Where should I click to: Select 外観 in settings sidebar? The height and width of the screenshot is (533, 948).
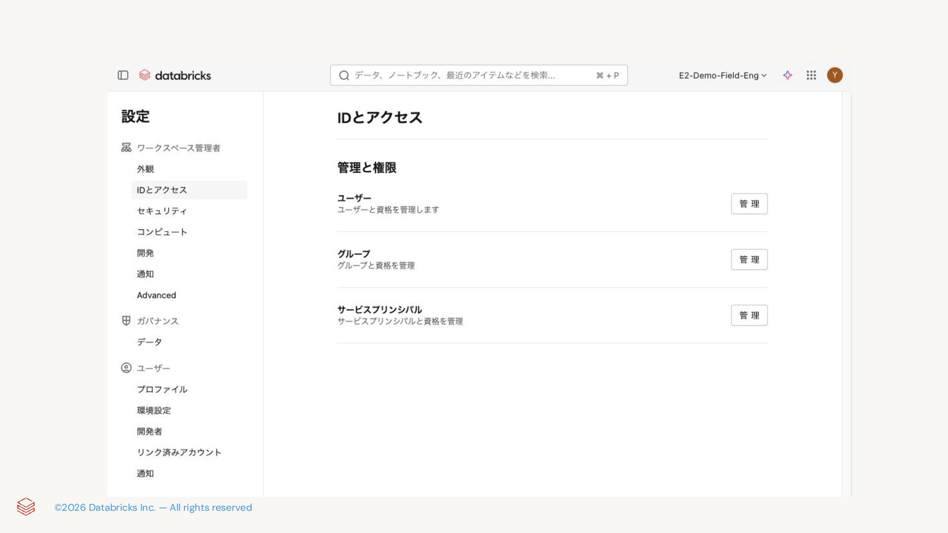145,169
